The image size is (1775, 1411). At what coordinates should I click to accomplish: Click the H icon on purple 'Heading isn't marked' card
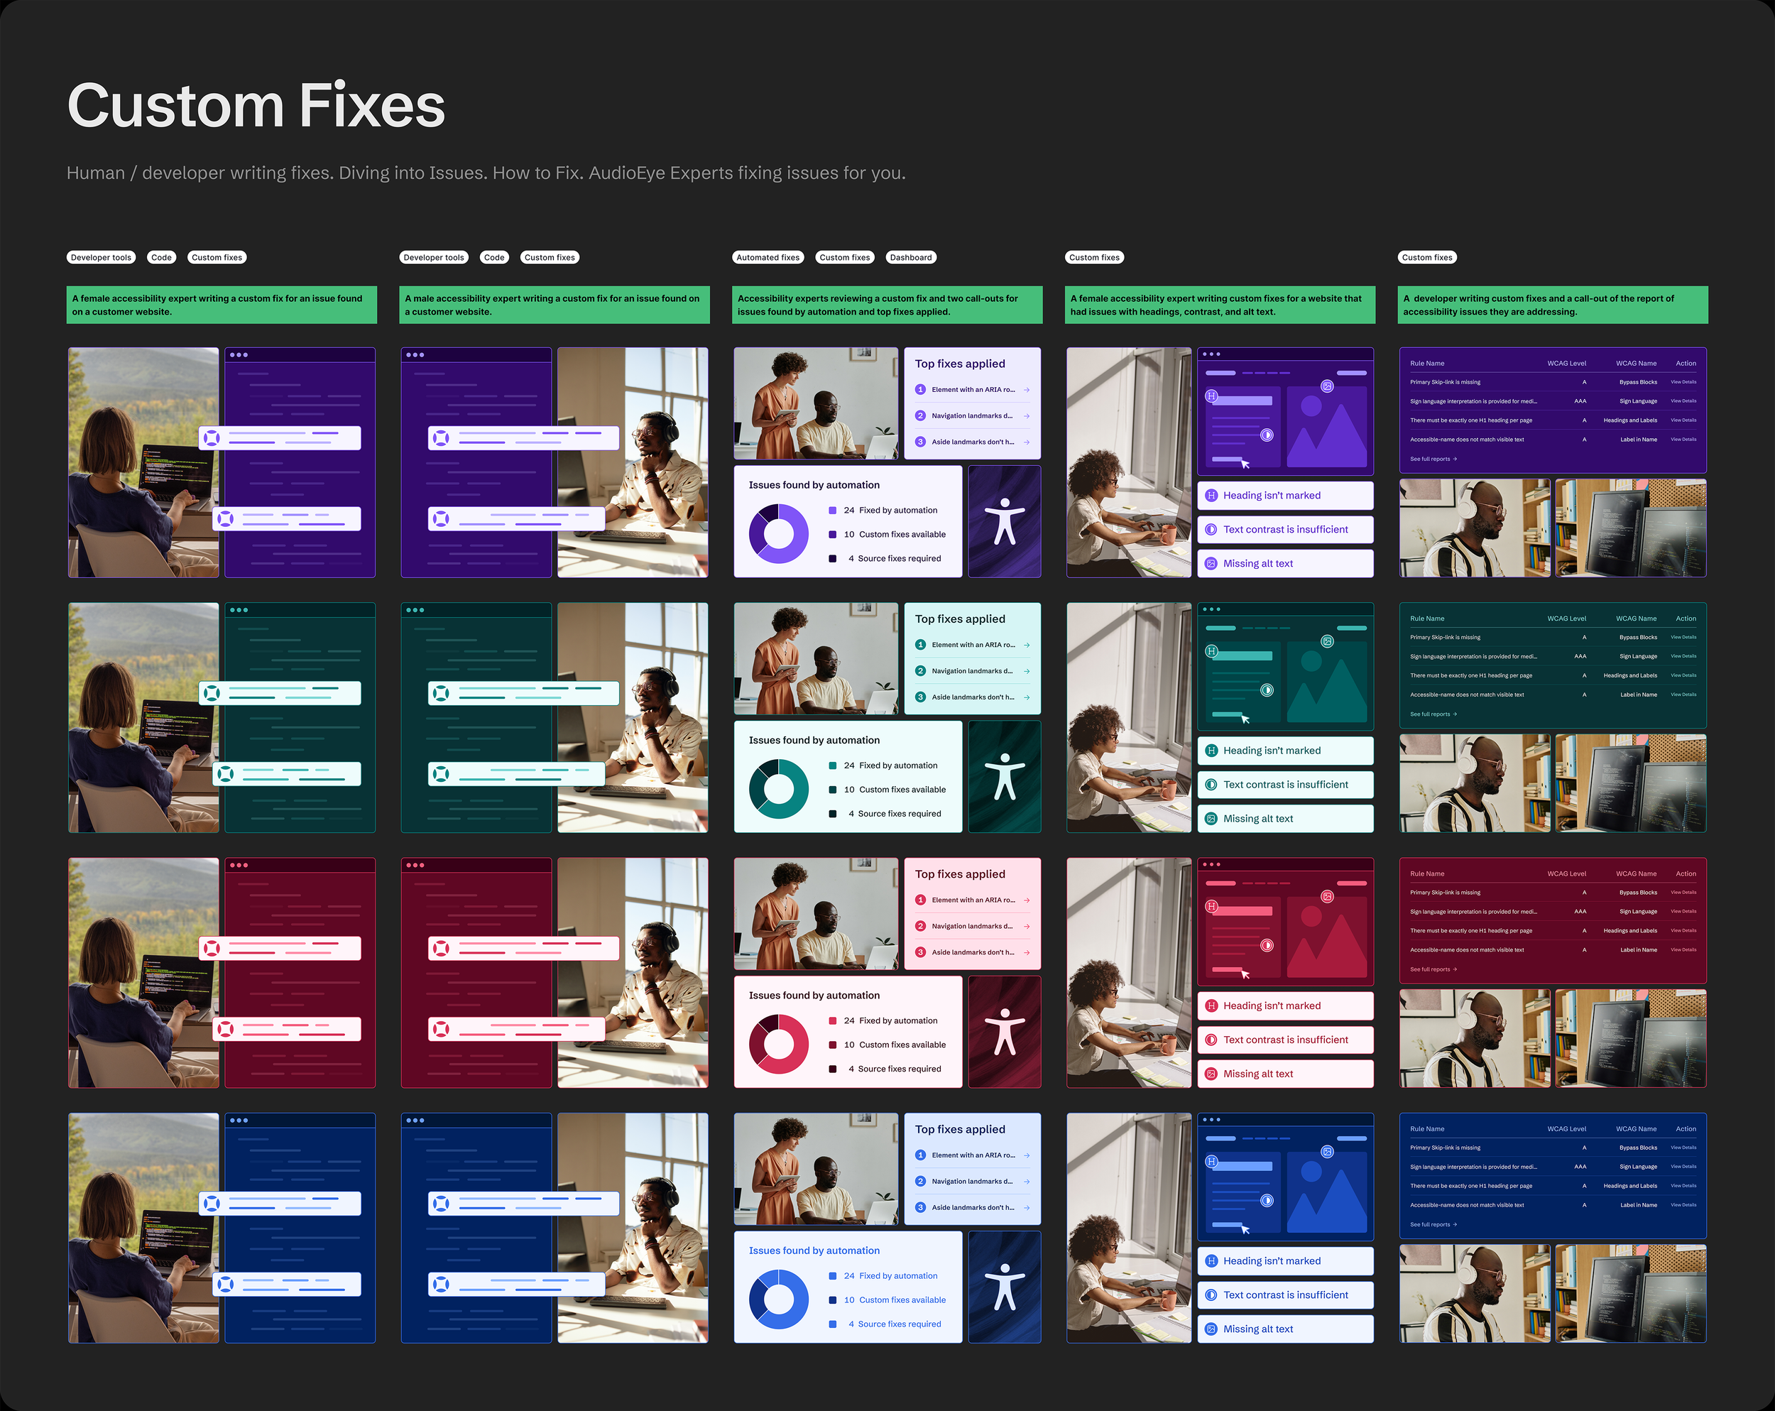1211,496
